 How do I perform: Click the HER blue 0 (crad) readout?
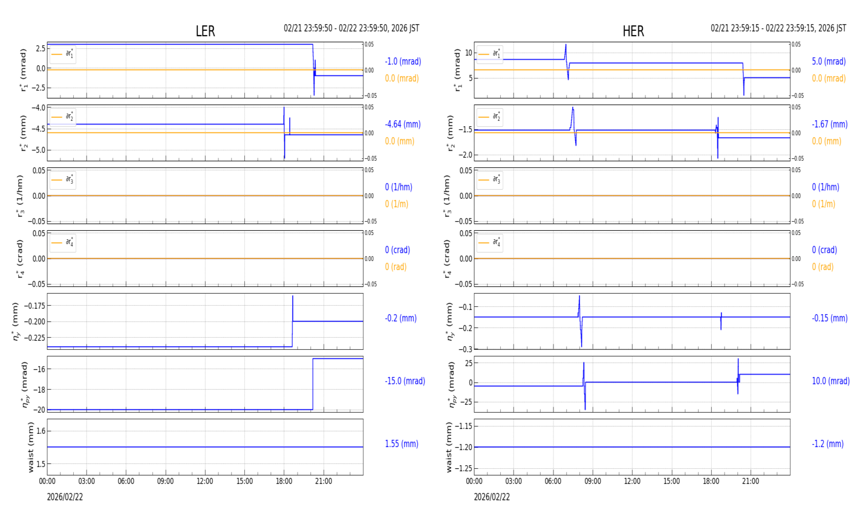click(x=824, y=250)
